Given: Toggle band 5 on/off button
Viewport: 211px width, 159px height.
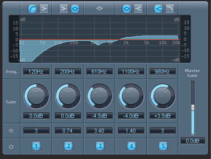Looking at the screenshot, I should [x=163, y=146].
